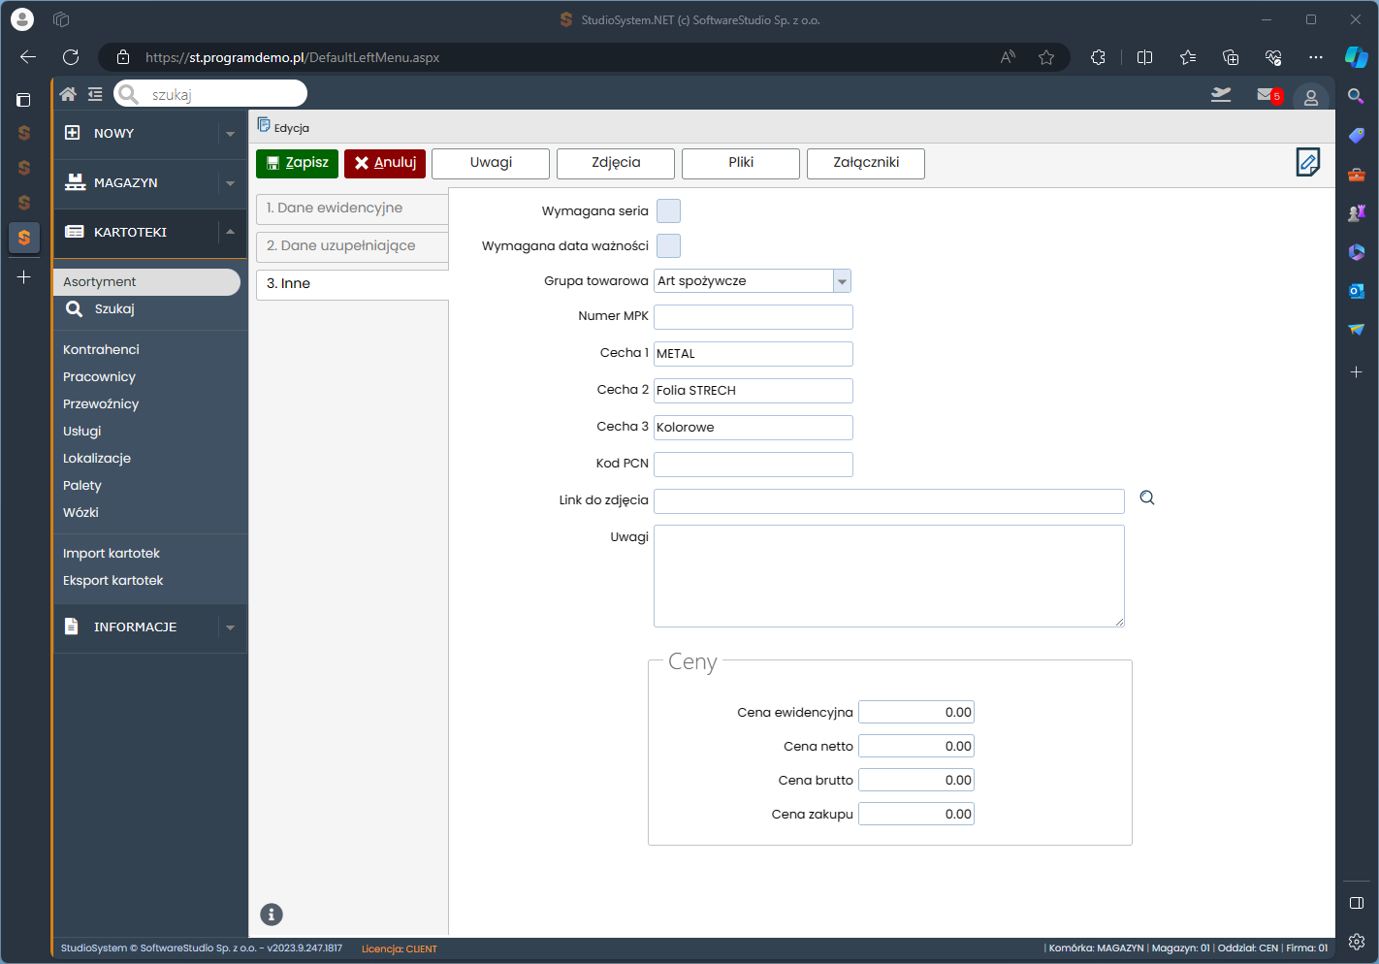Viewport: 1379px width, 964px height.
Task: Expand the INFORMACJE menu section
Action: (230, 627)
